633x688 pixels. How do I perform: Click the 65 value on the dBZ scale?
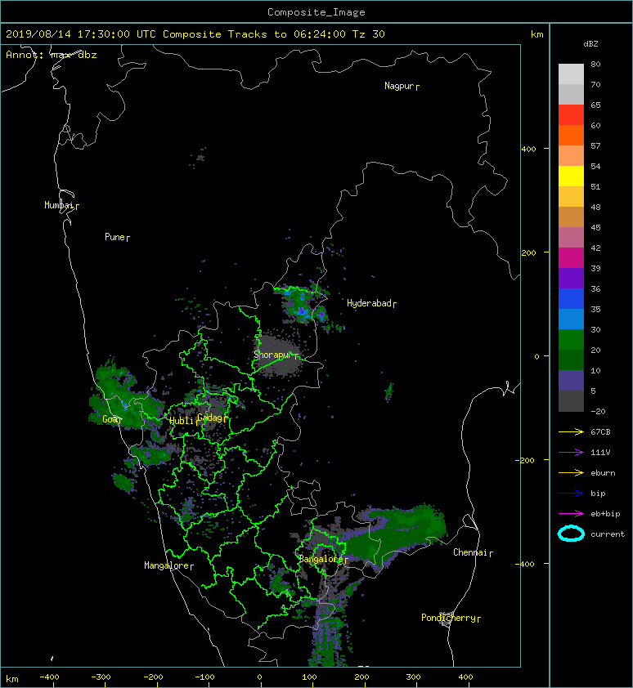(x=595, y=105)
